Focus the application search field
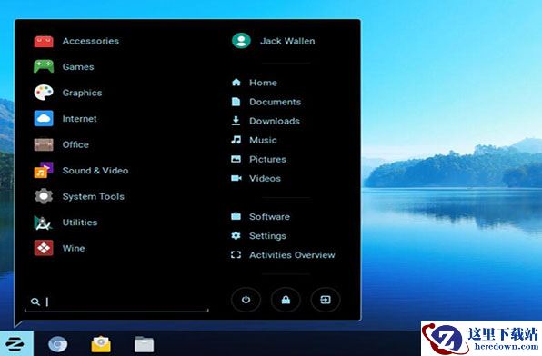Screen dimensions: 542x356 pos(116,302)
